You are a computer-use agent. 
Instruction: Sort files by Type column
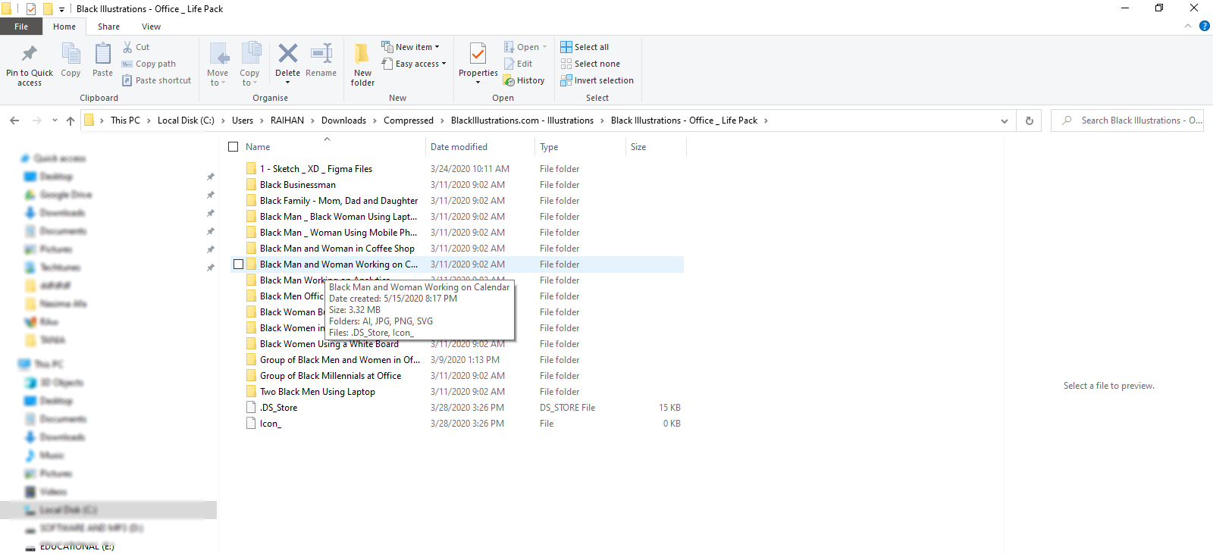pyautogui.click(x=580, y=147)
